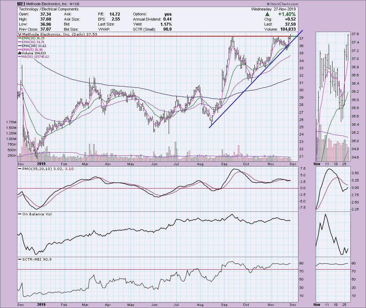Click the 3.50 PMO label in zoom panel
The height and width of the screenshot is (308, 366).
355,173
